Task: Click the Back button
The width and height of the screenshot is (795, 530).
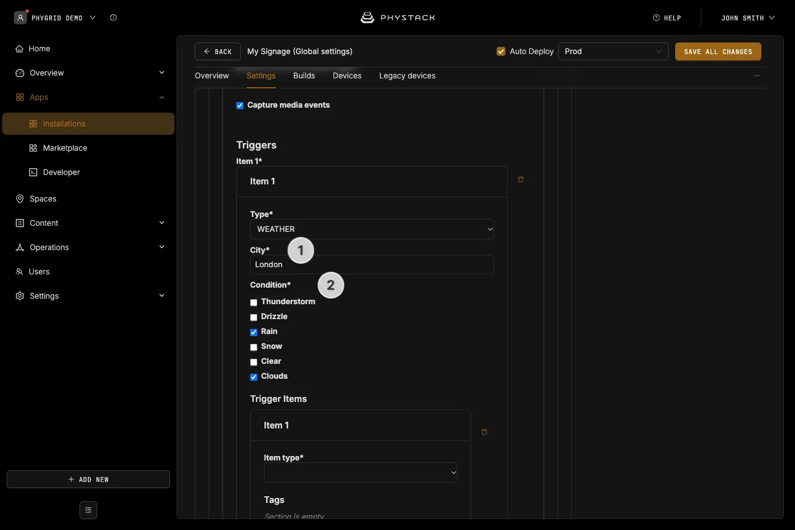Action: point(218,51)
